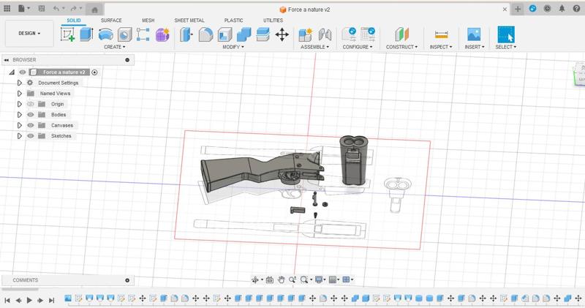Open the CREATE dropdown menu
The width and height of the screenshot is (585, 308).
115,47
